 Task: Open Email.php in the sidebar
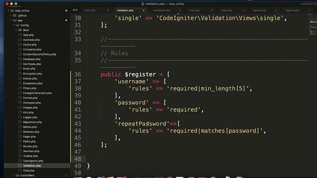pos(29,69)
